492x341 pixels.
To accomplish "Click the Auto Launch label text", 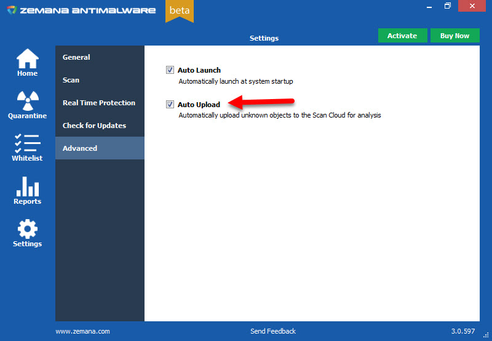I will (x=199, y=70).
